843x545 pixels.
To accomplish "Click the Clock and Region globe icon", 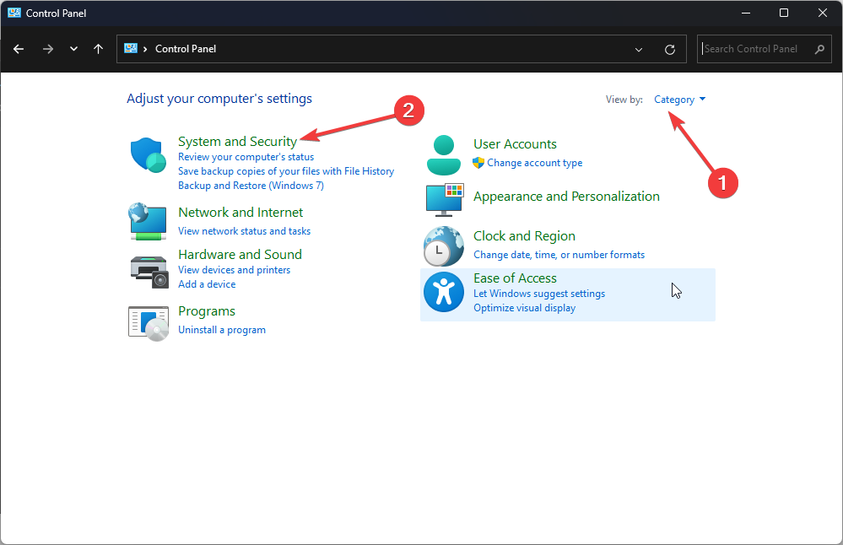I will click(x=443, y=246).
